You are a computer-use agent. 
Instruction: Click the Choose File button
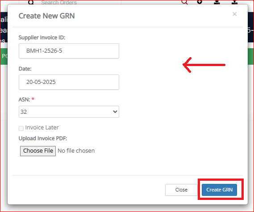[x=38, y=151]
